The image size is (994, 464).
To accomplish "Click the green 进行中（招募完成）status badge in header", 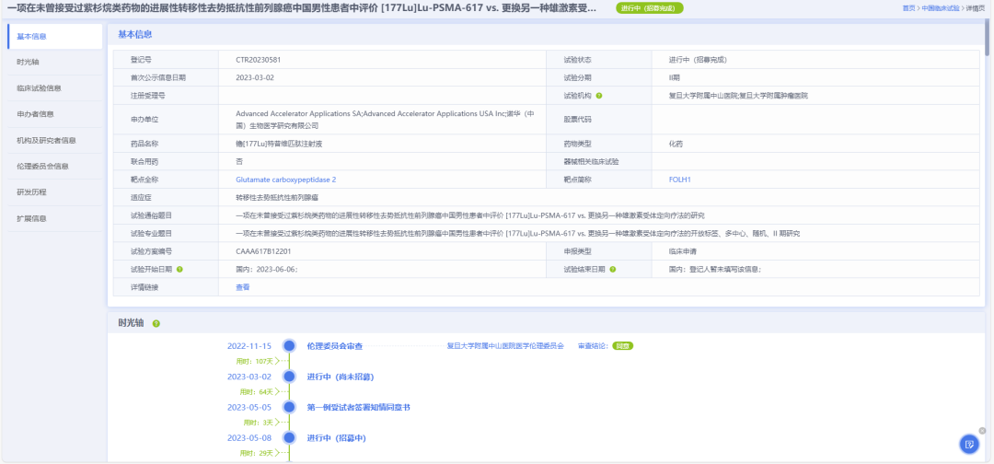I will (649, 8).
